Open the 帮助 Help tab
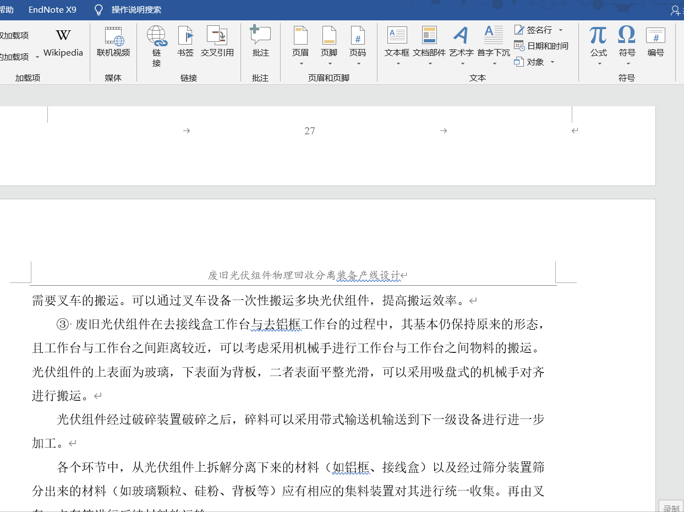The height and width of the screenshot is (512, 684). coord(7,9)
